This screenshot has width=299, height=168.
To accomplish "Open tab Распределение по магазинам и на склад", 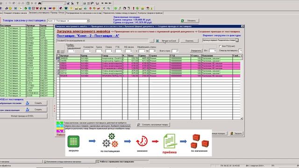I will point(84,13).
